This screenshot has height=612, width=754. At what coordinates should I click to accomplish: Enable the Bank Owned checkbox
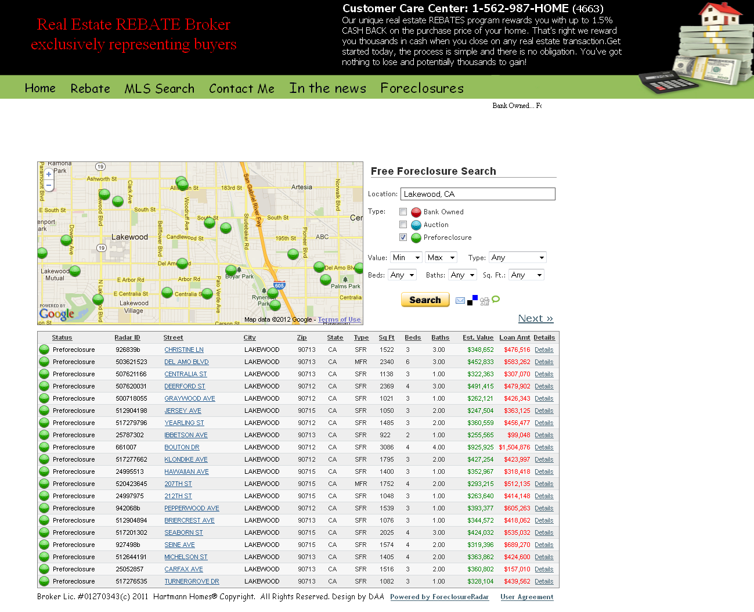coord(403,212)
